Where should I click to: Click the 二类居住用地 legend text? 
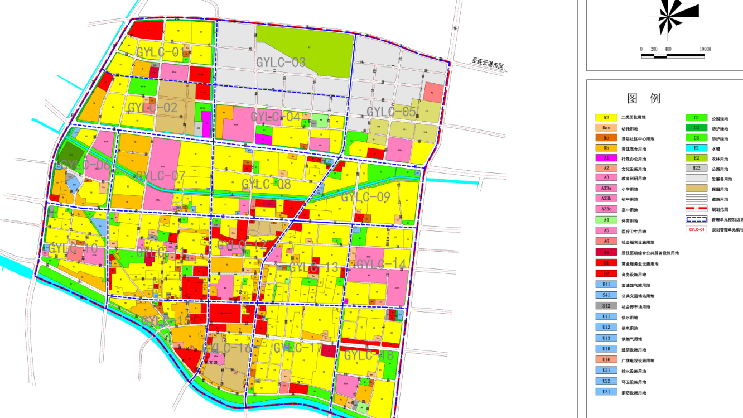[x=634, y=118]
